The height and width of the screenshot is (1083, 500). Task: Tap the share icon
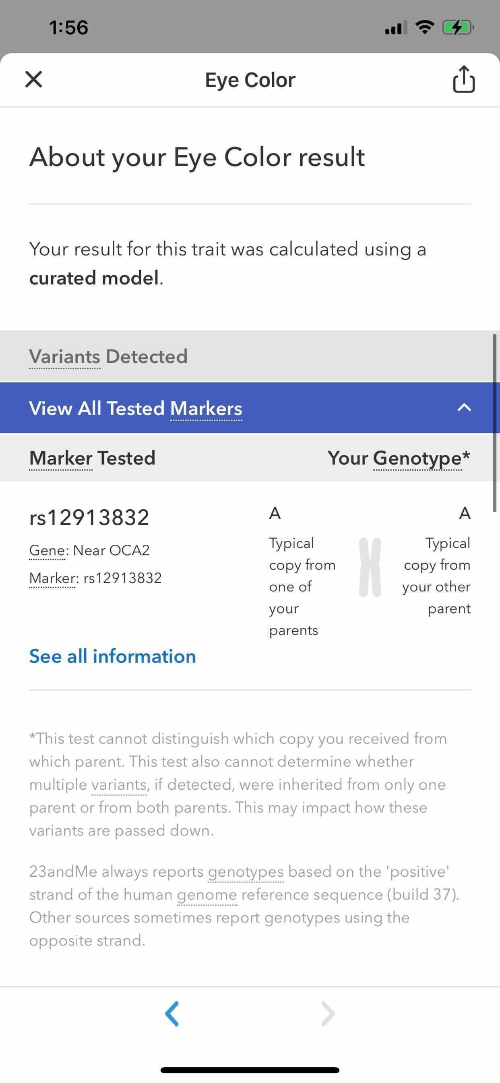pos(463,79)
